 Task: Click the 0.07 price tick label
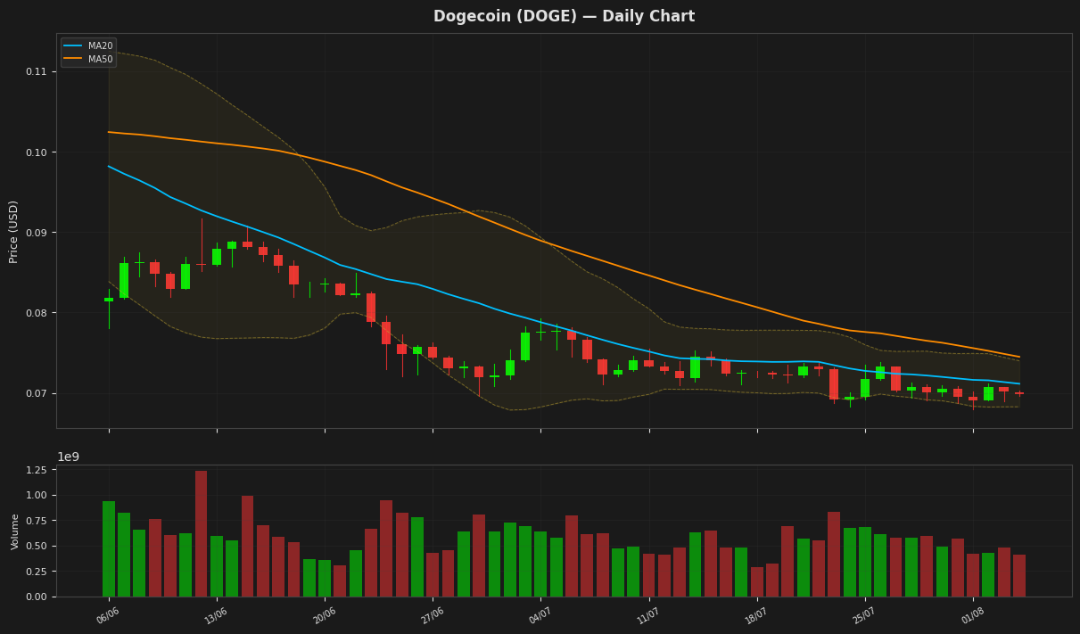pyautogui.click(x=38, y=393)
